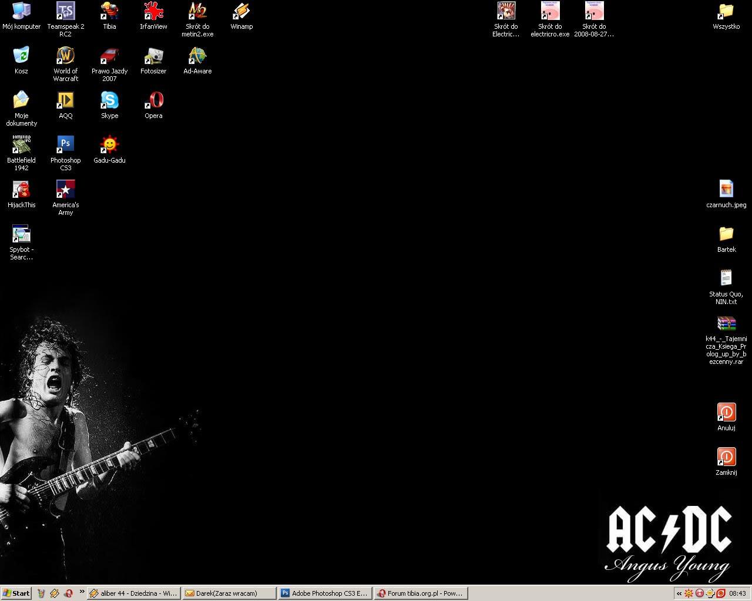Select the Moje dokumenty folder icon
752x601 pixels.
click(21, 109)
